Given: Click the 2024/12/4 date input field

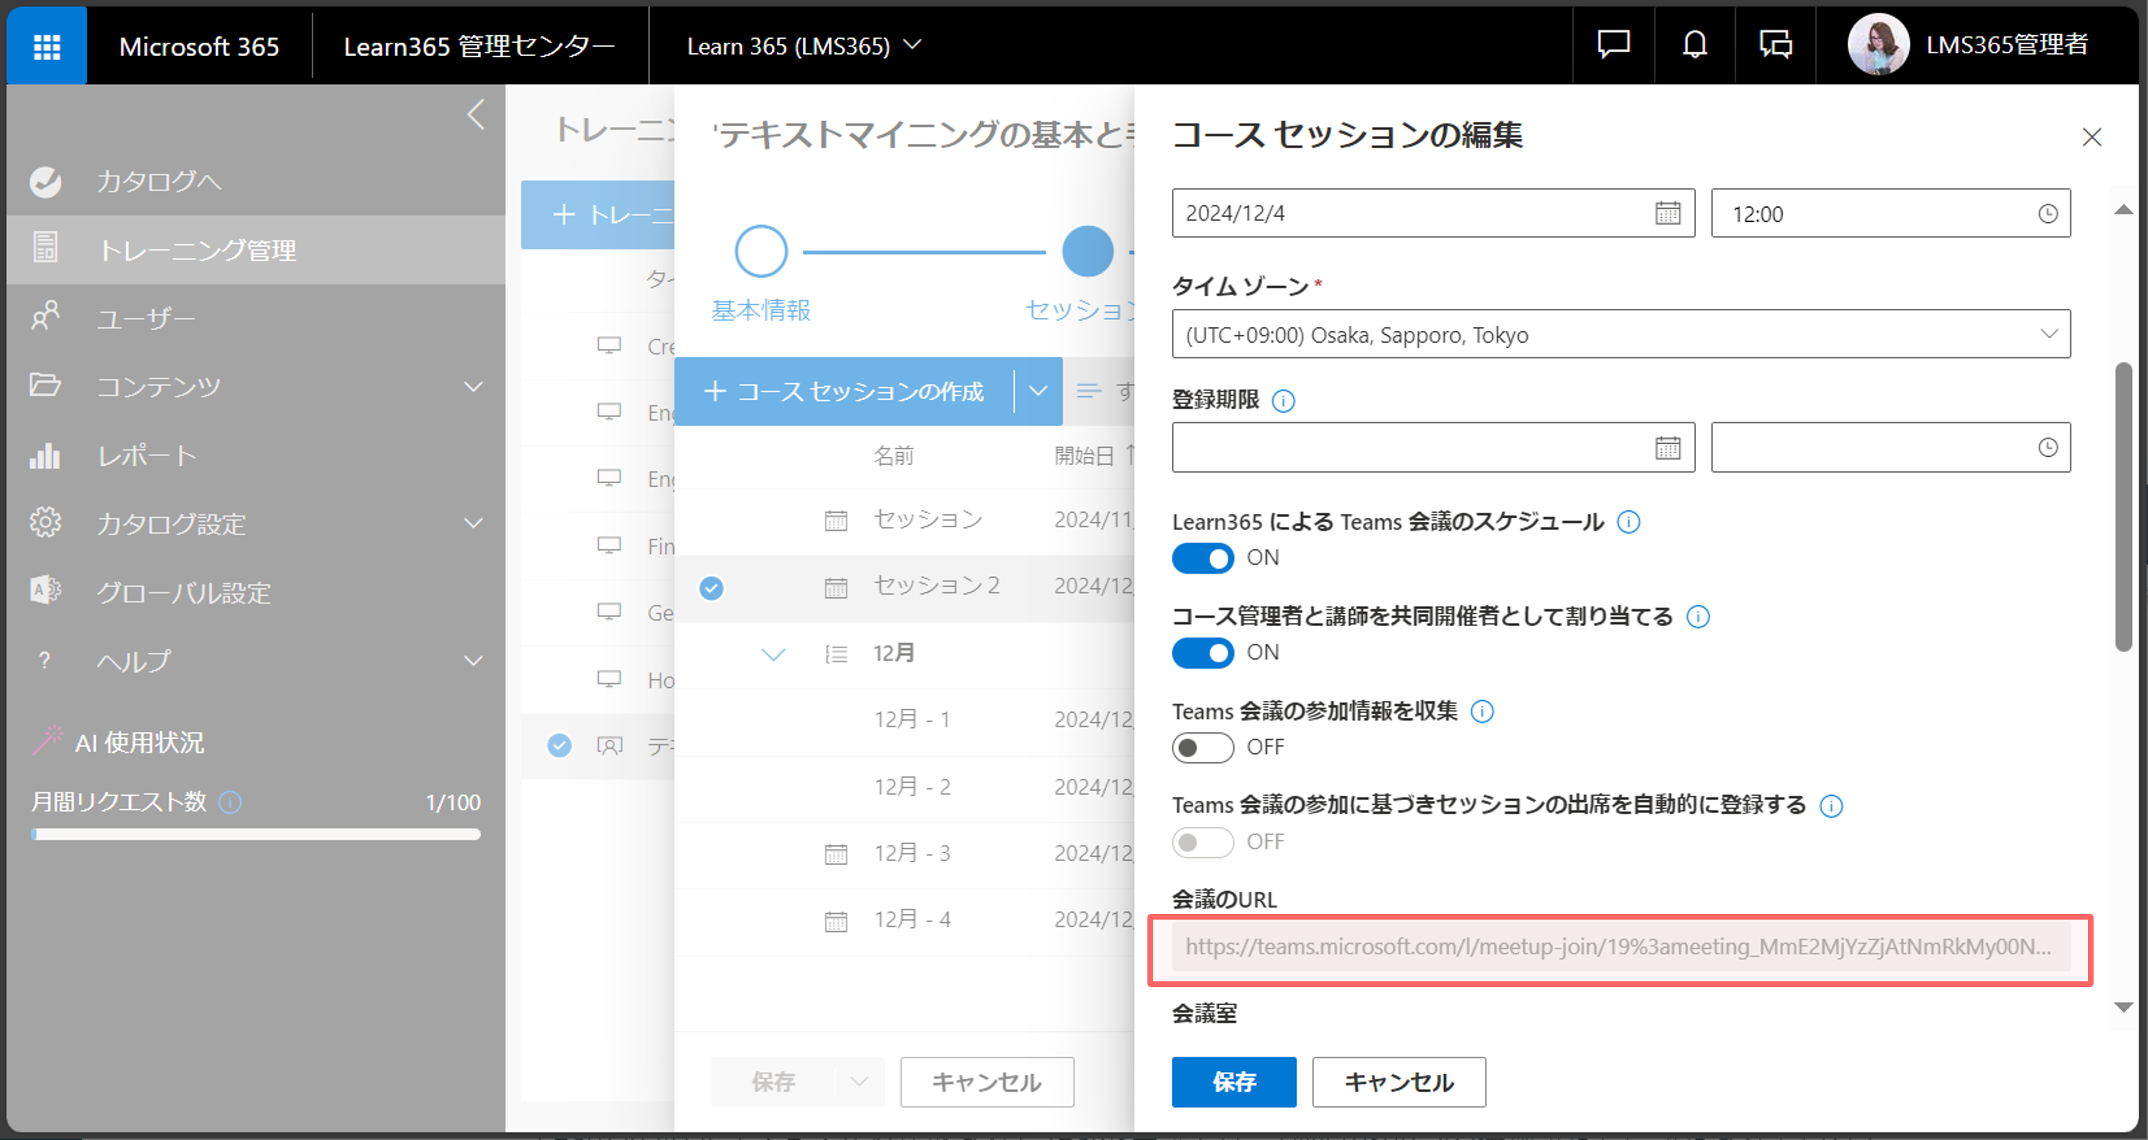Looking at the screenshot, I should coord(1433,214).
